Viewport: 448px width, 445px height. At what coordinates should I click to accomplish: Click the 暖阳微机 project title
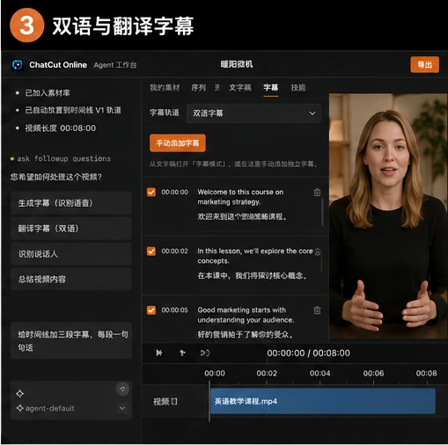[x=237, y=64]
